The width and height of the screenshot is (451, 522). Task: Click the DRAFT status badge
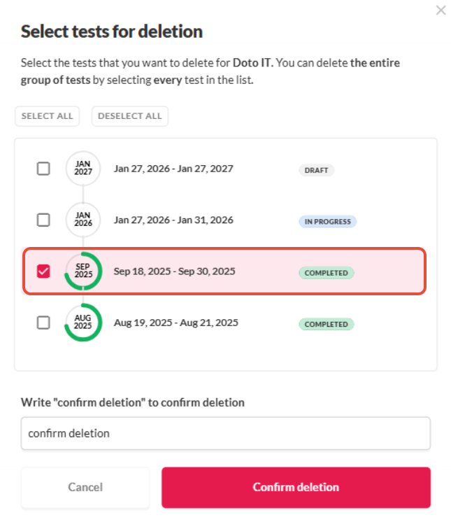(x=316, y=170)
